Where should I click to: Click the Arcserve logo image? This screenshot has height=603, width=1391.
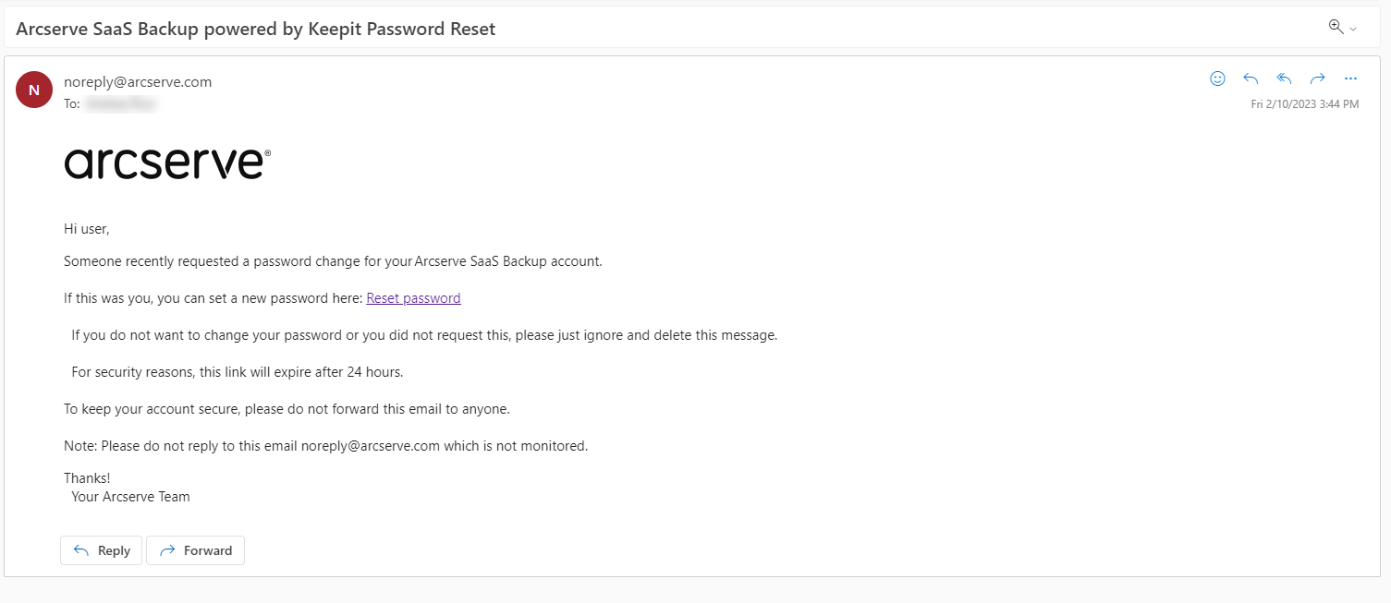[x=167, y=163]
